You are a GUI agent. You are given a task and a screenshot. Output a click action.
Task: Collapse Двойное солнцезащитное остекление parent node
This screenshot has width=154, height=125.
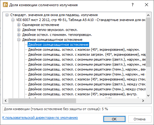tap(19, 40)
